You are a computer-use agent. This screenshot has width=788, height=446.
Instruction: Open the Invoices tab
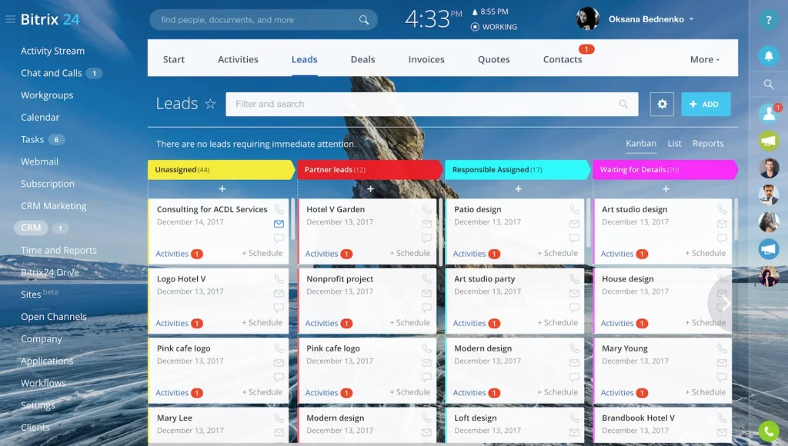click(x=426, y=58)
